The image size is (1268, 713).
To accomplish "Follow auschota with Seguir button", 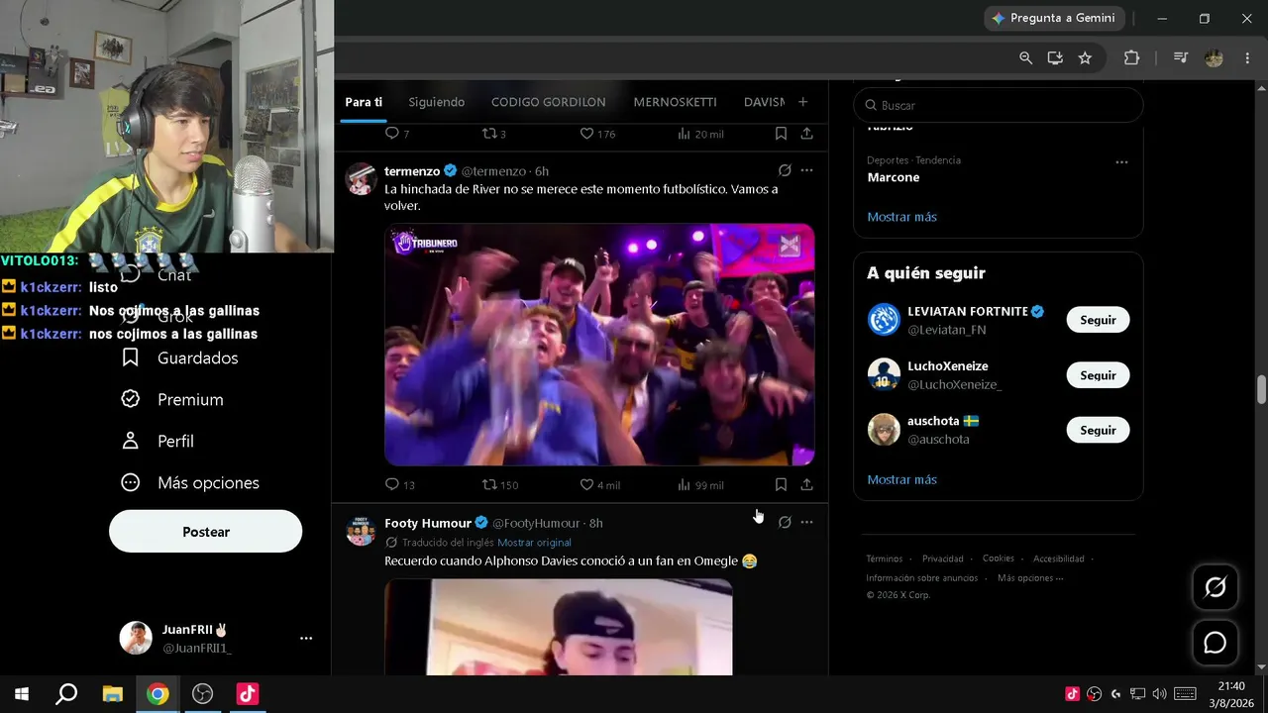I will click(x=1098, y=431).
